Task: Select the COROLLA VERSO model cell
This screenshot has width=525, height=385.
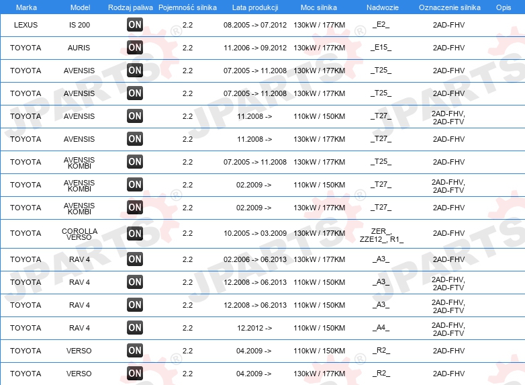Action: 79,234
